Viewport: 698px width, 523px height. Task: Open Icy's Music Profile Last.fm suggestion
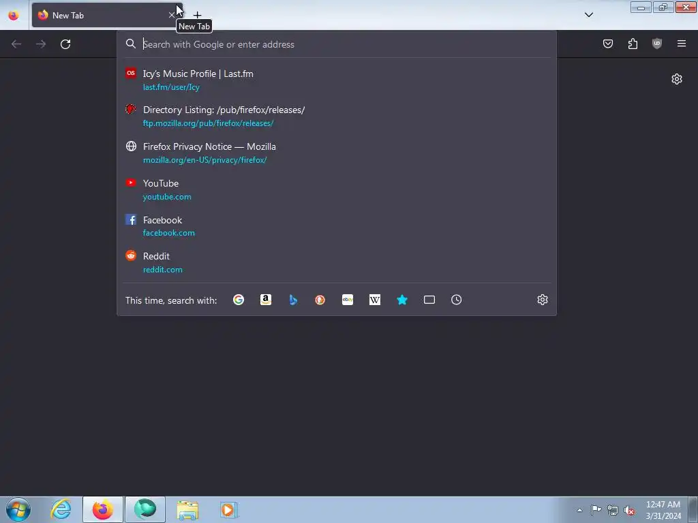click(337, 80)
